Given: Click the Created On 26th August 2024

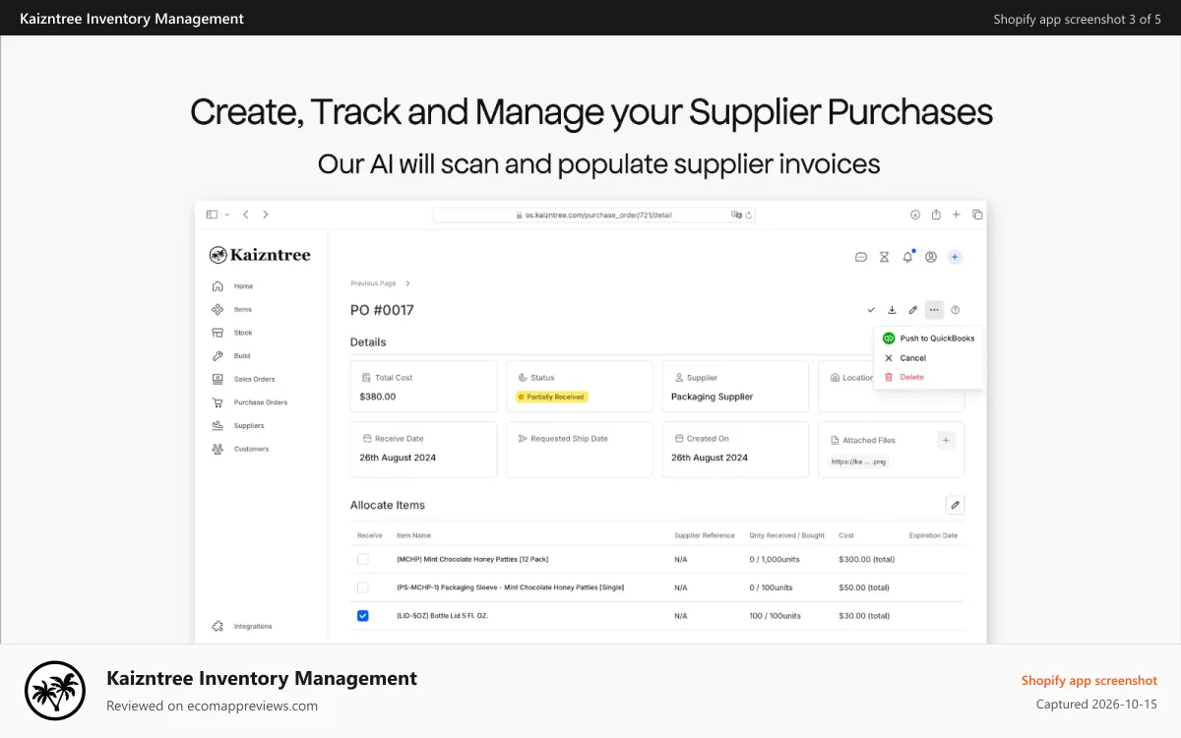Looking at the screenshot, I should (x=710, y=458).
